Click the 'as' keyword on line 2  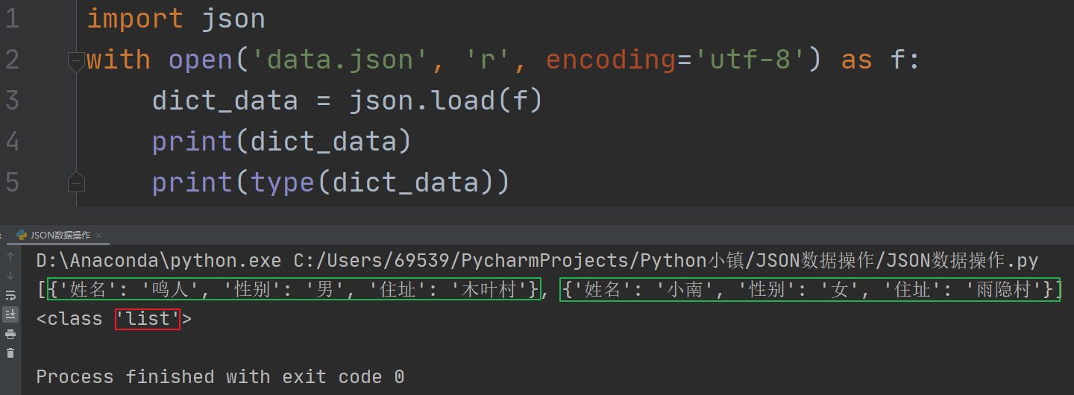(856, 60)
